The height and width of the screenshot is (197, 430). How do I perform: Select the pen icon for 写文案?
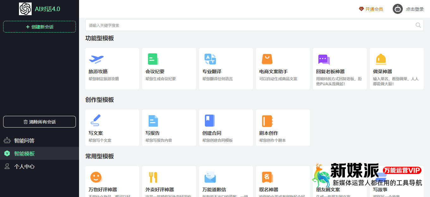click(x=95, y=120)
